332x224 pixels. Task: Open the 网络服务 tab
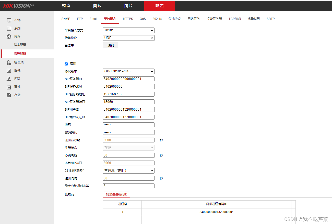point(194,19)
